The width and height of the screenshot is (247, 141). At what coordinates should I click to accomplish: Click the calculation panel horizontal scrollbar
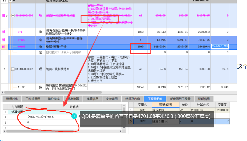40,131
